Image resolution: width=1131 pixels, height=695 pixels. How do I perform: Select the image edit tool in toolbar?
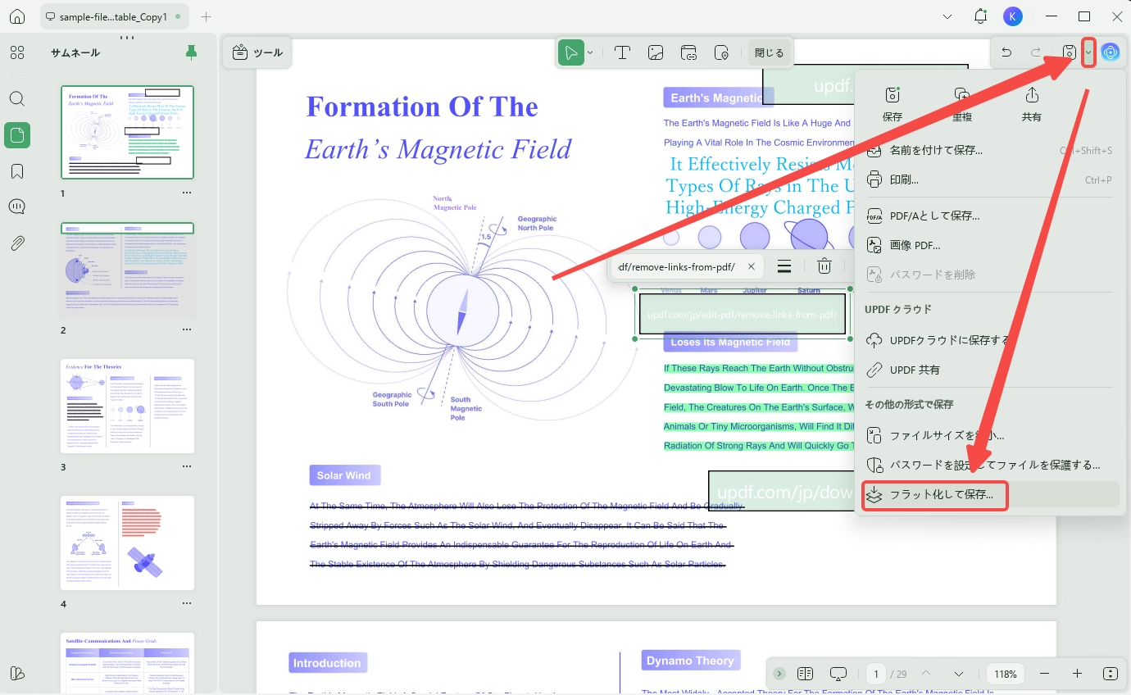click(x=656, y=52)
